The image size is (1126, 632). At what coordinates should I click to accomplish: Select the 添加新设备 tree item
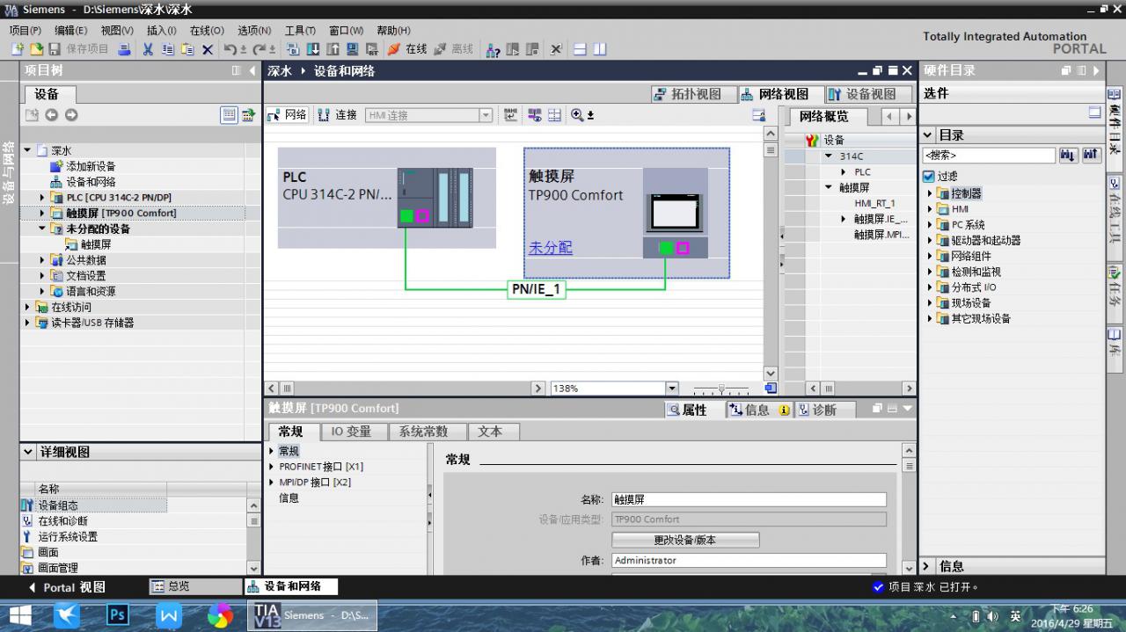(x=91, y=166)
